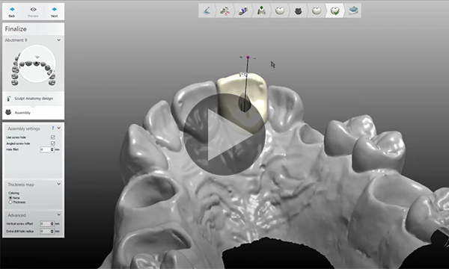Viewport: 449px width, 269px height.
Task: Select the Thickness coloring radio button
Action: pos(10,202)
